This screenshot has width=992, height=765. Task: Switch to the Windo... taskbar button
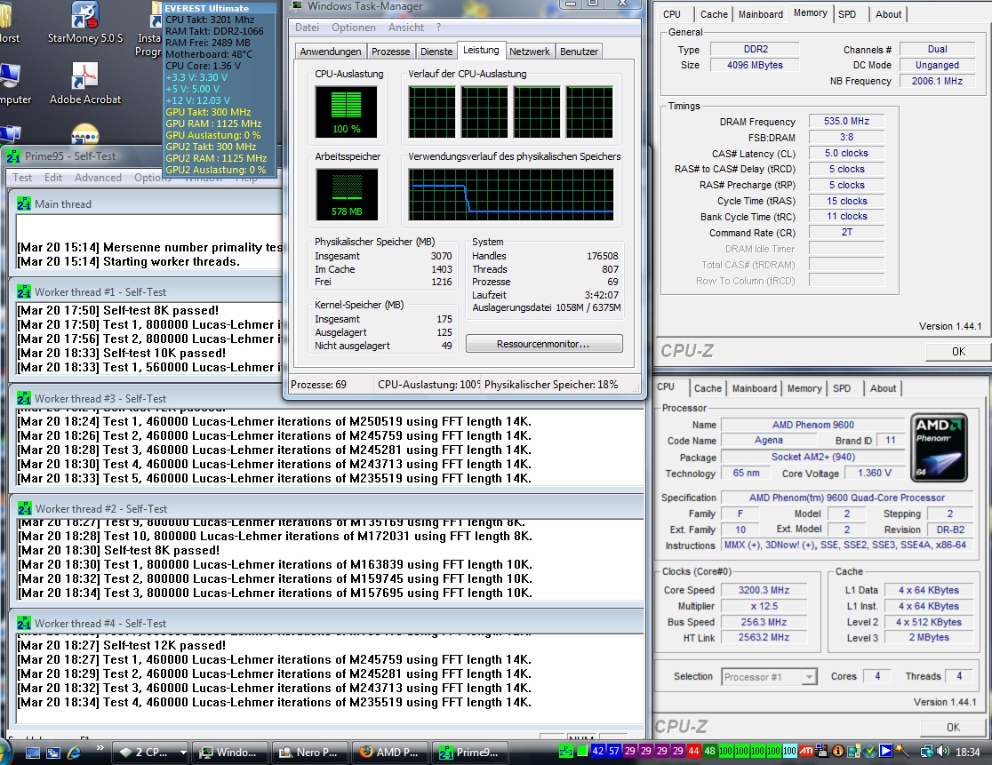click(229, 753)
